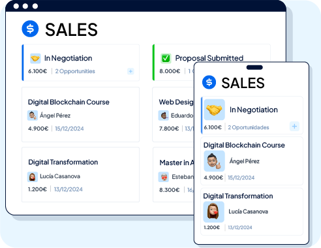This screenshot has height=248, width=321.
Task: Select mobile In Negotiation header
Action: coord(254,110)
